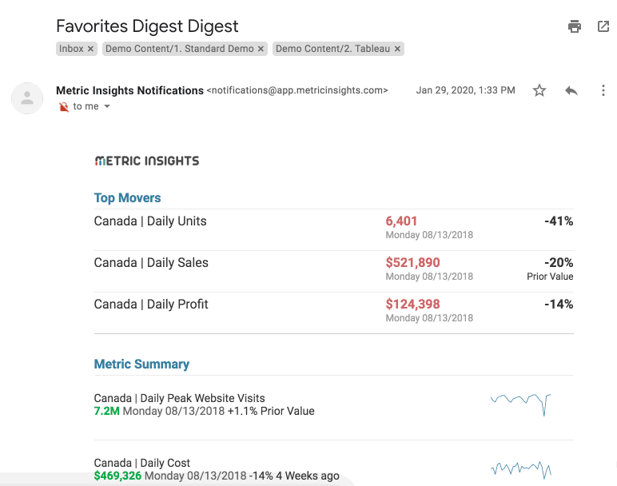Image resolution: width=617 pixels, height=486 pixels.
Task: Click the Metric Insights logo
Action: (147, 161)
